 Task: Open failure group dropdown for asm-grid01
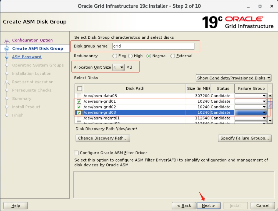(251, 101)
